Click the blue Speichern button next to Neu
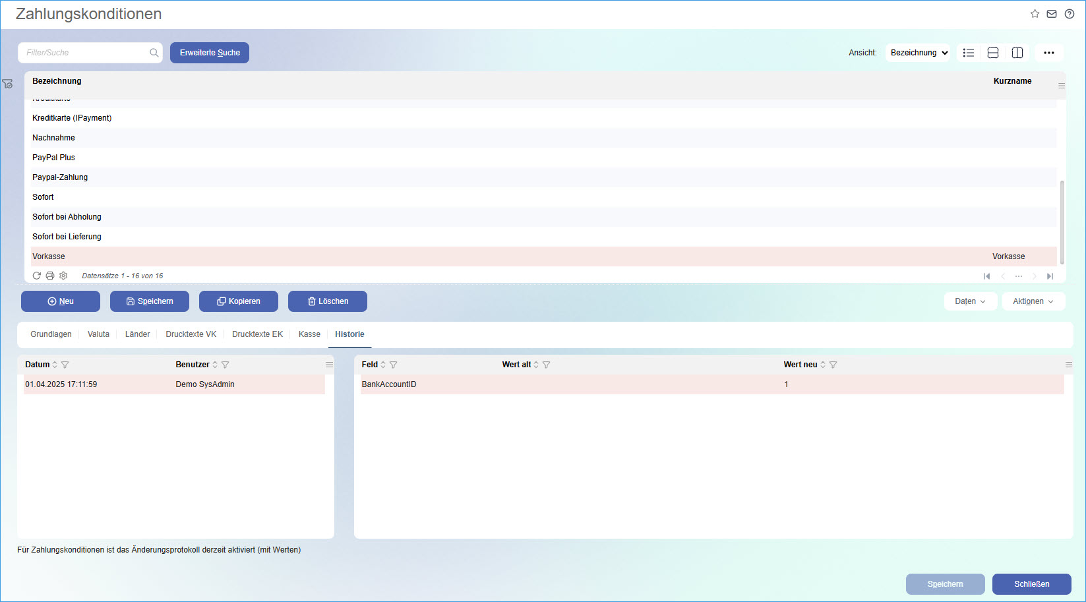The width and height of the screenshot is (1086, 602). click(x=150, y=301)
